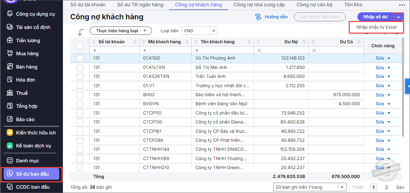Open Mua hàng cart icon

coord(10,54)
